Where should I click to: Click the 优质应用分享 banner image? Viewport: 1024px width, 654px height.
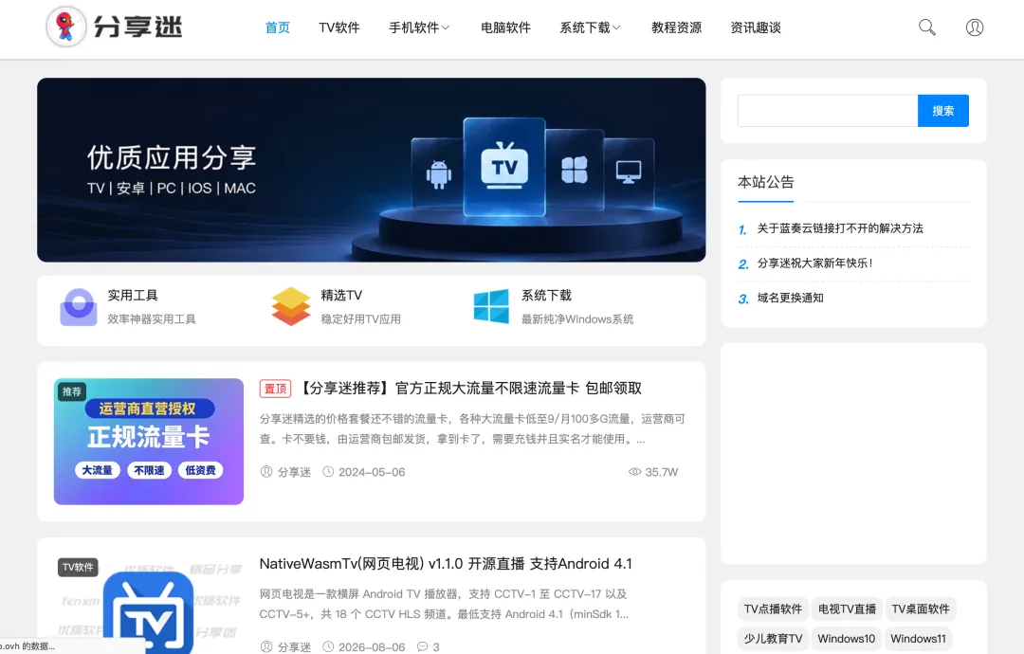371,170
